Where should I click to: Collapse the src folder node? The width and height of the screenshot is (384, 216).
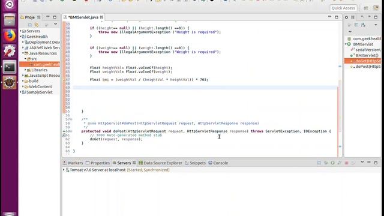tap(25, 59)
